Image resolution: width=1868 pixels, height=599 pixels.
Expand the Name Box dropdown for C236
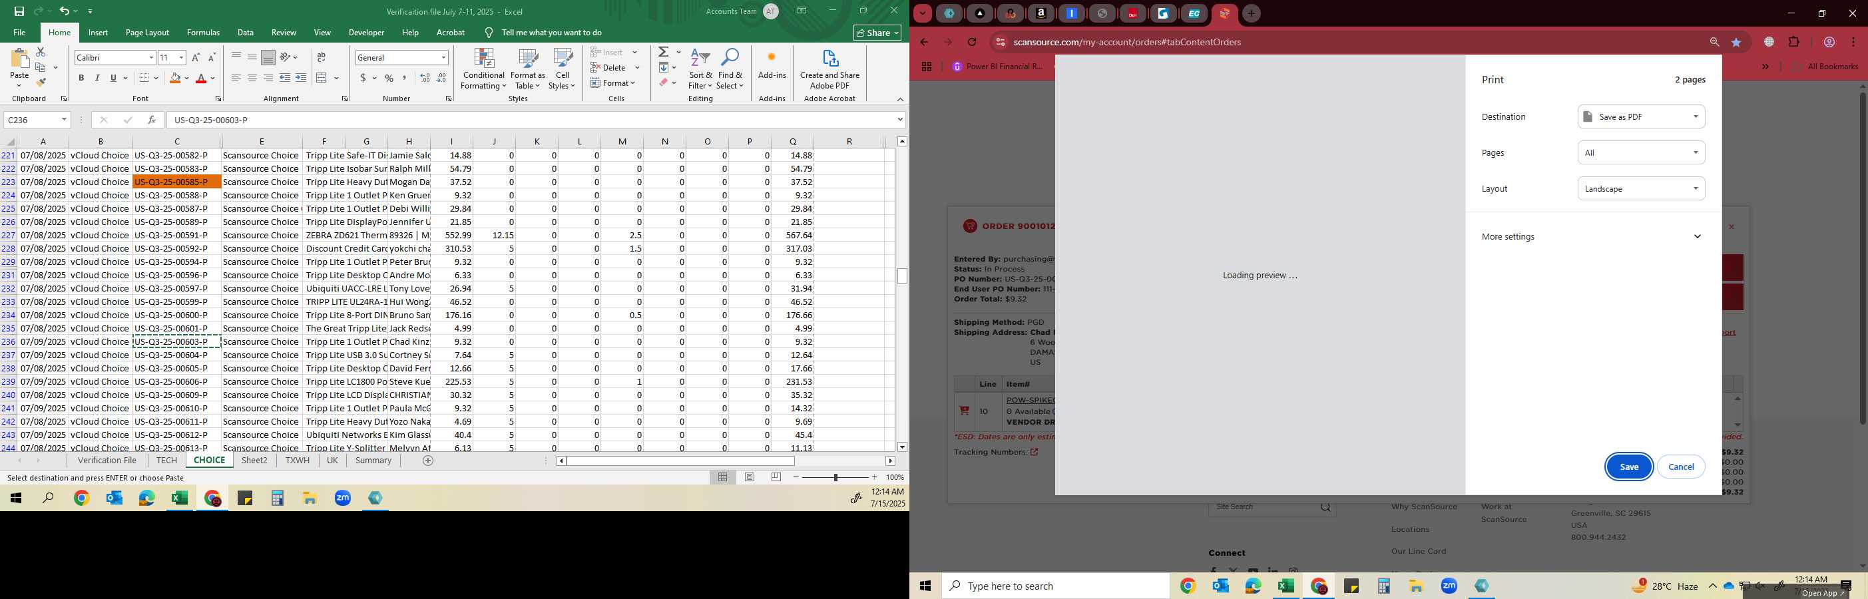(x=64, y=120)
